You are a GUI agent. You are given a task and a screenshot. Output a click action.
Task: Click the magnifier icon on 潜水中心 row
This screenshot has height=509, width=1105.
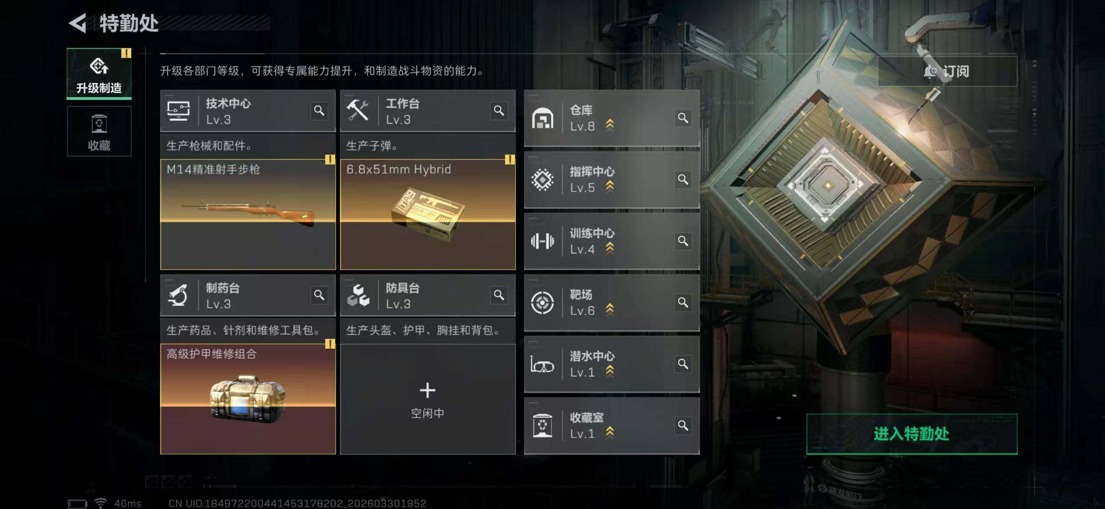[x=683, y=364]
